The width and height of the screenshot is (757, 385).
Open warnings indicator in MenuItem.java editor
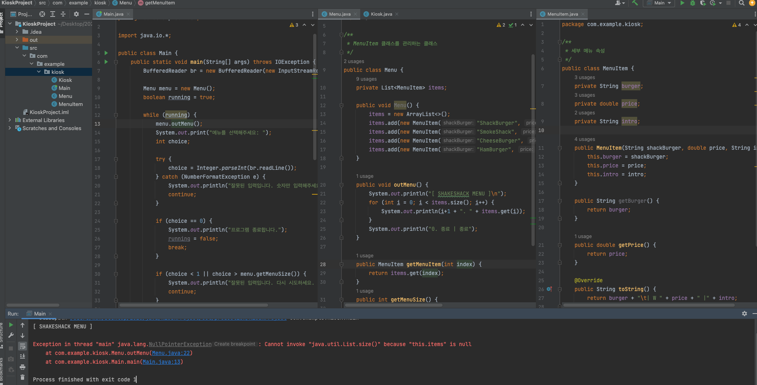pyautogui.click(x=736, y=25)
